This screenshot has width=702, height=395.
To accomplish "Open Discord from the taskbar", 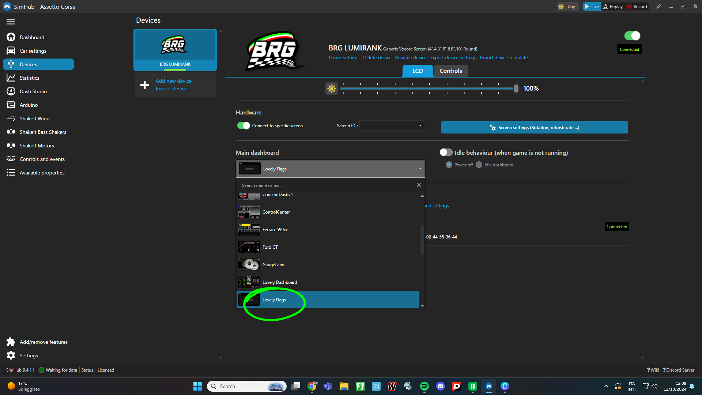I will (x=441, y=386).
